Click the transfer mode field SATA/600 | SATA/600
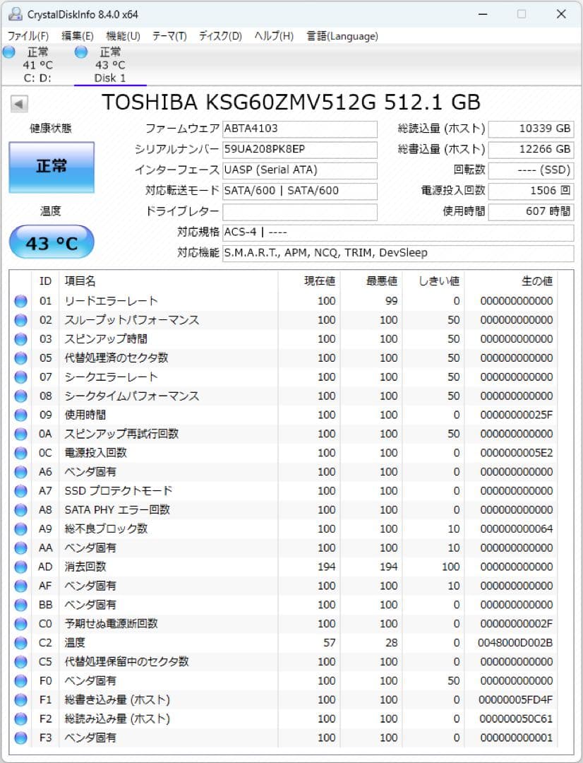This screenshot has width=583, height=763. (299, 191)
